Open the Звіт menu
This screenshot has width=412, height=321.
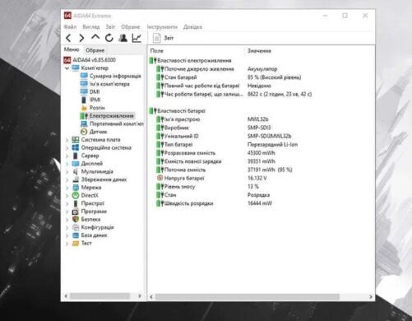coord(110,27)
